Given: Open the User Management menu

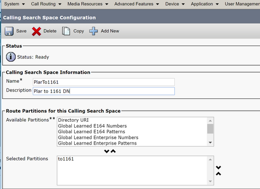Looking at the screenshot, I should tap(242, 4).
